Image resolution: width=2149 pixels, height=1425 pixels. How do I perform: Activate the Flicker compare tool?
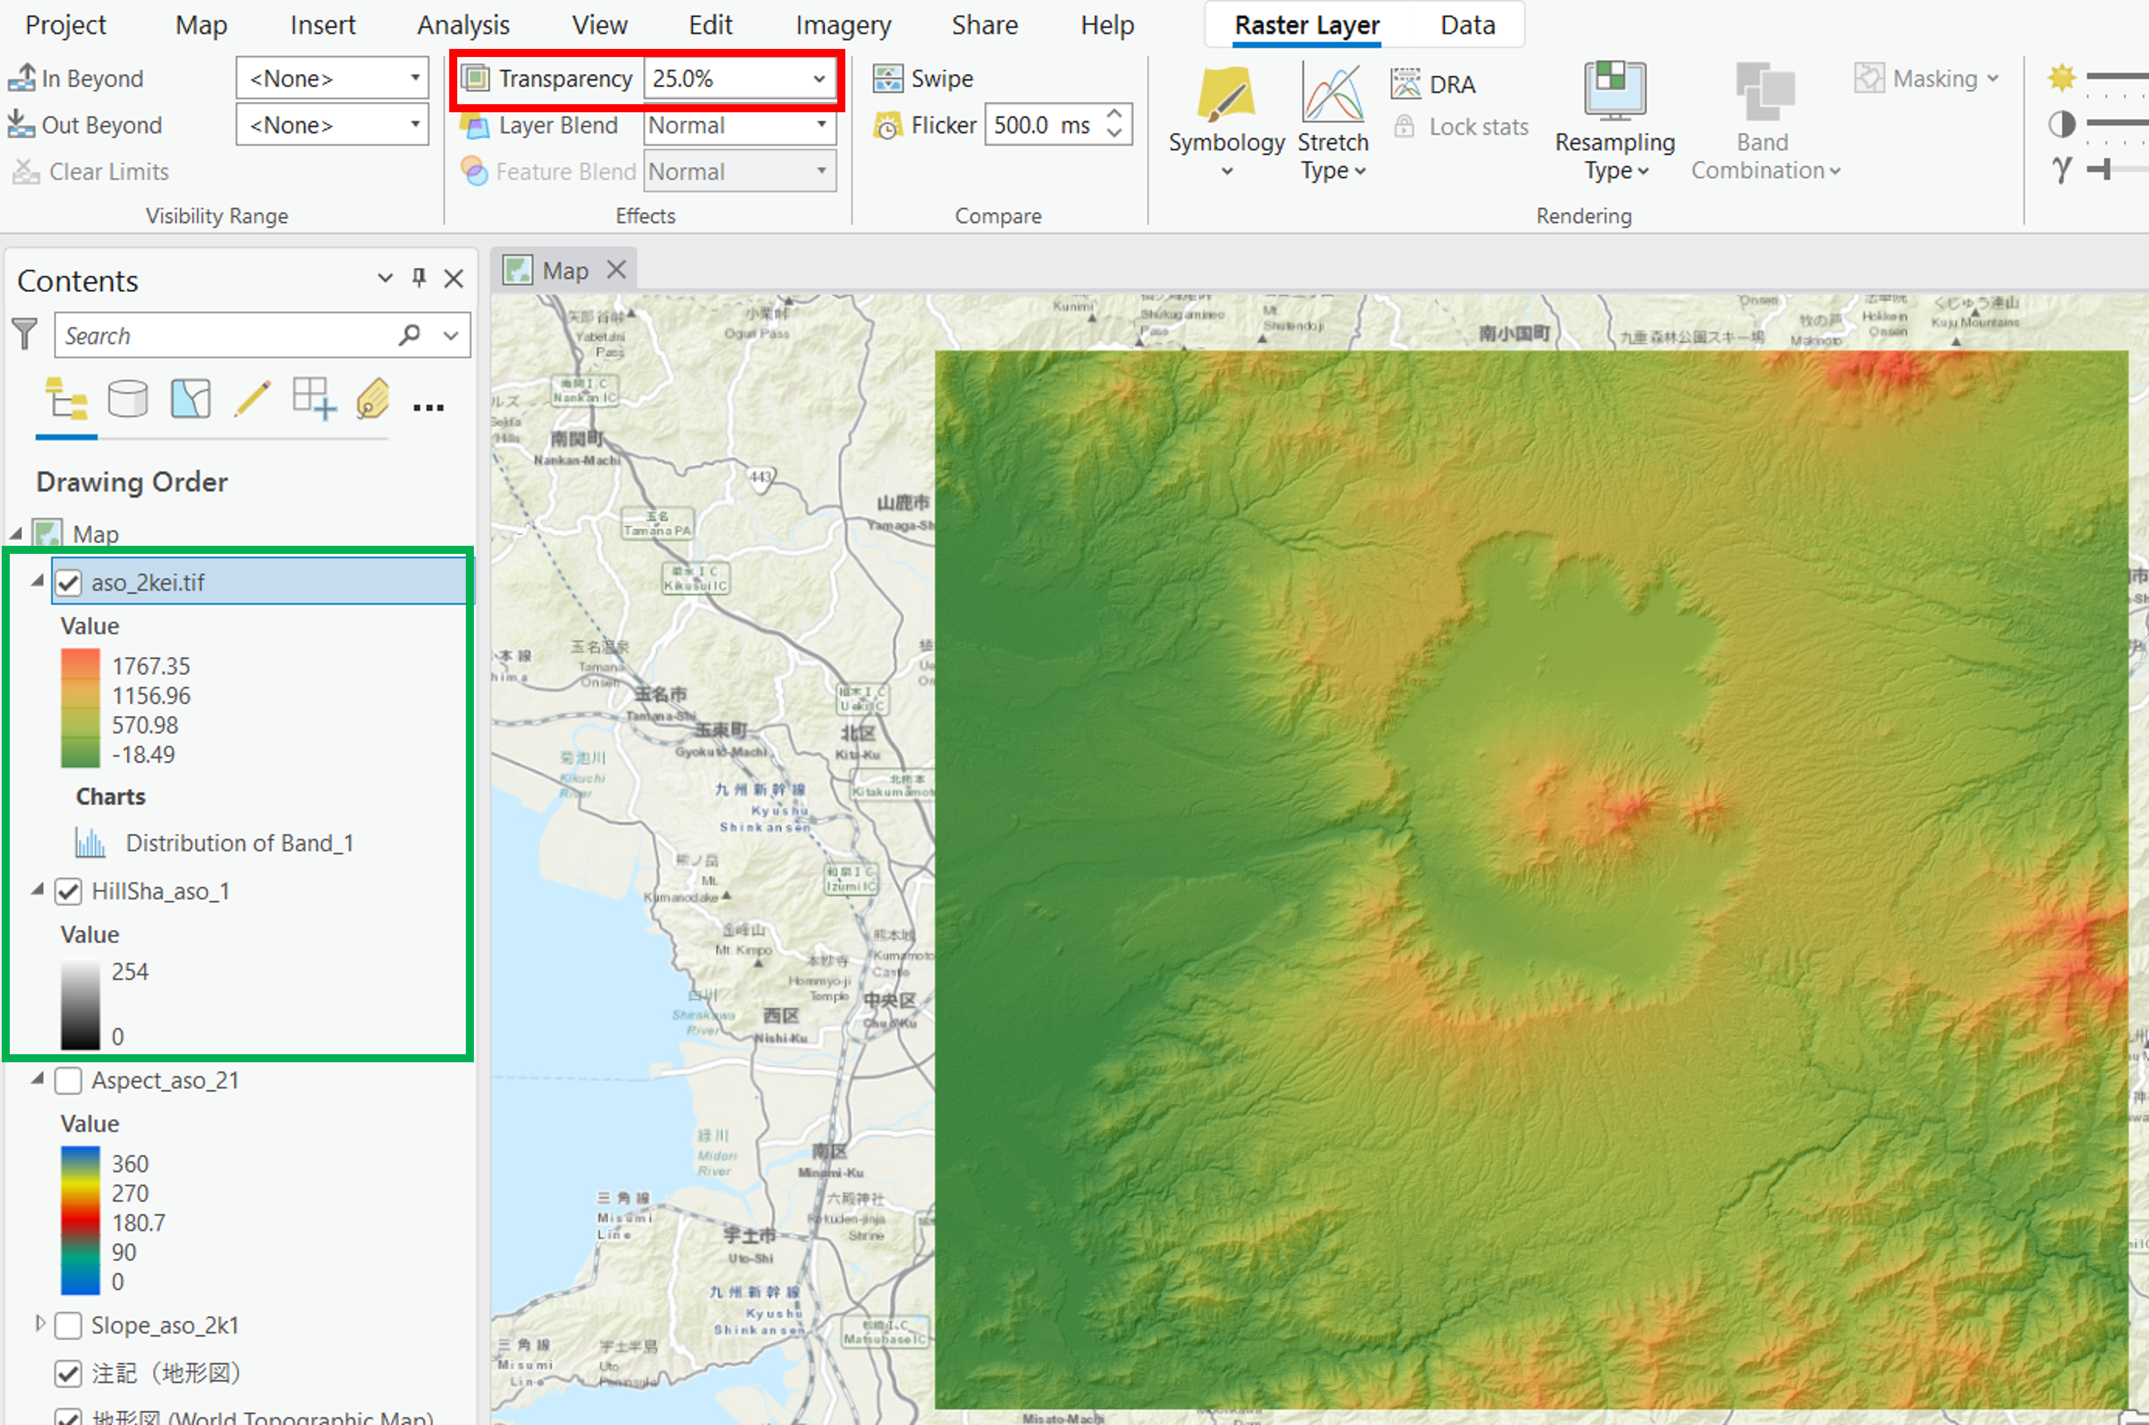point(925,124)
